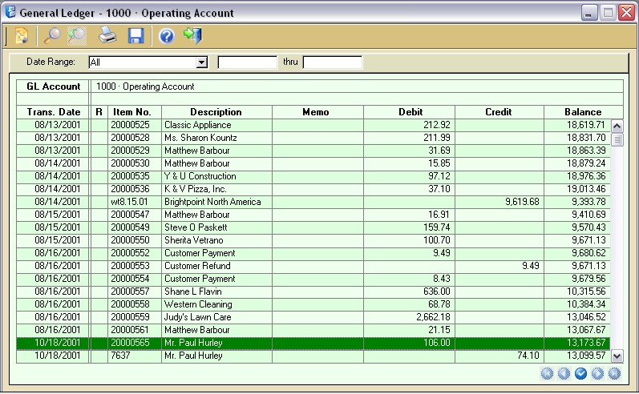Select the Western Cleaning entry
The image size is (639, 394).
pos(198,304)
